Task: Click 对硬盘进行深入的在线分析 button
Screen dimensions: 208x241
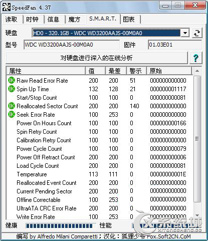Action: 97,58
